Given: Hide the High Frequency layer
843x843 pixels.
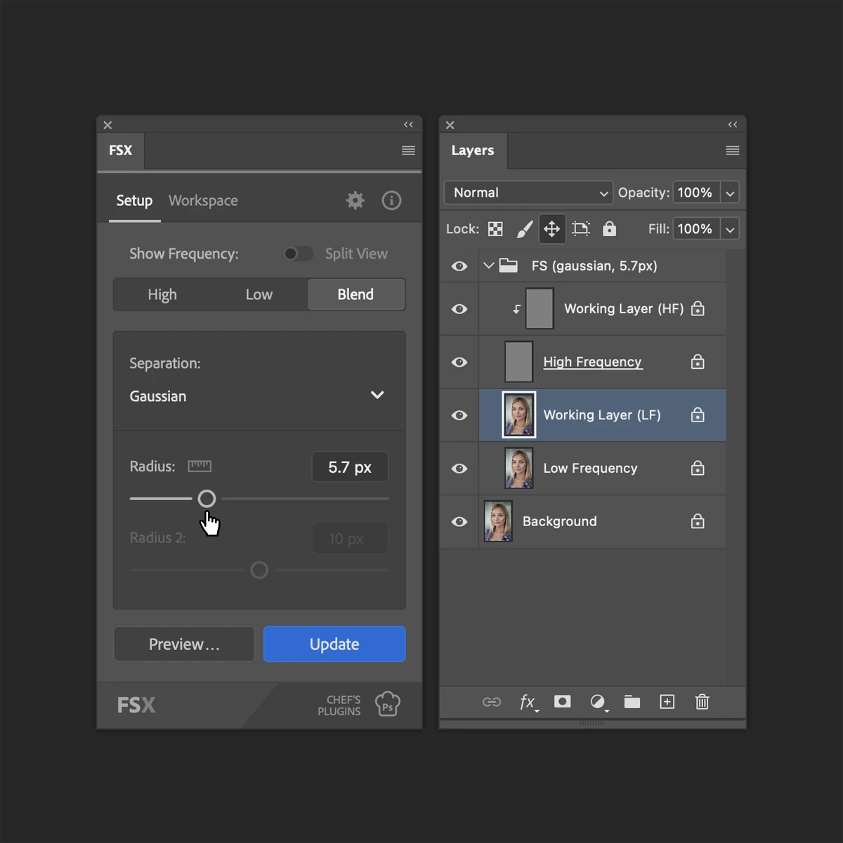Looking at the screenshot, I should [x=459, y=362].
